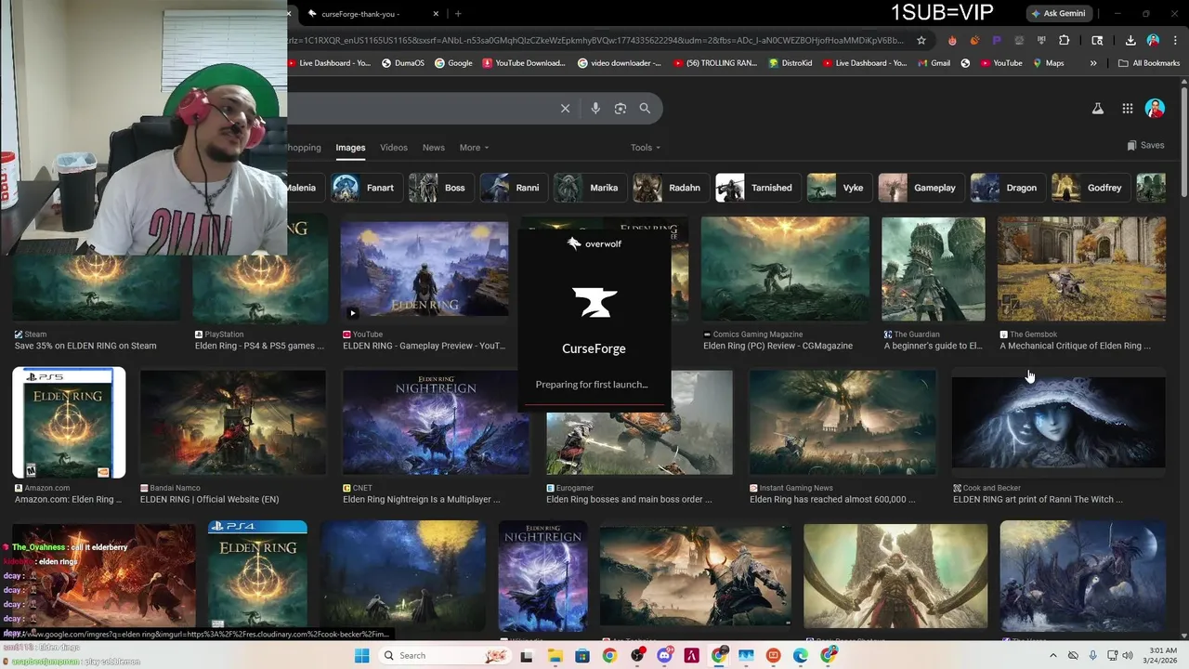Viewport: 1189px width, 669px height.
Task: Close the curseForge-thank-you browser tab
Action: pos(437,14)
